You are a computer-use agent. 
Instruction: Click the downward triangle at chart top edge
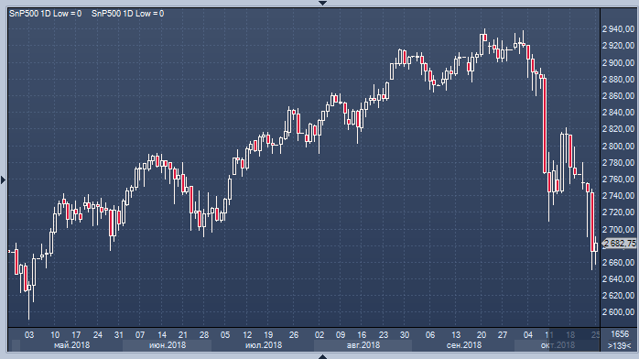click(x=322, y=3)
